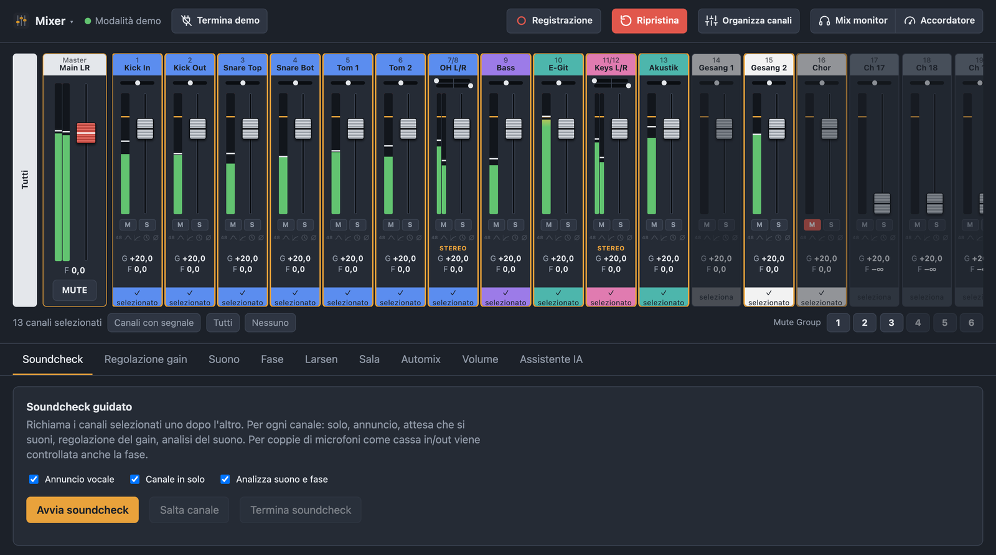The width and height of the screenshot is (996, 555).
Task: Click the Ripristina restore button
Action: point(649,21)
